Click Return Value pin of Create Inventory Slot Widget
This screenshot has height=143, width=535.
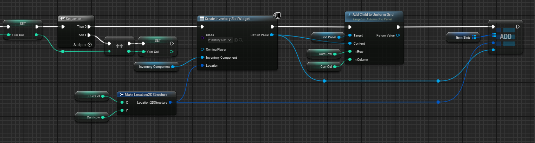(272, 35)
